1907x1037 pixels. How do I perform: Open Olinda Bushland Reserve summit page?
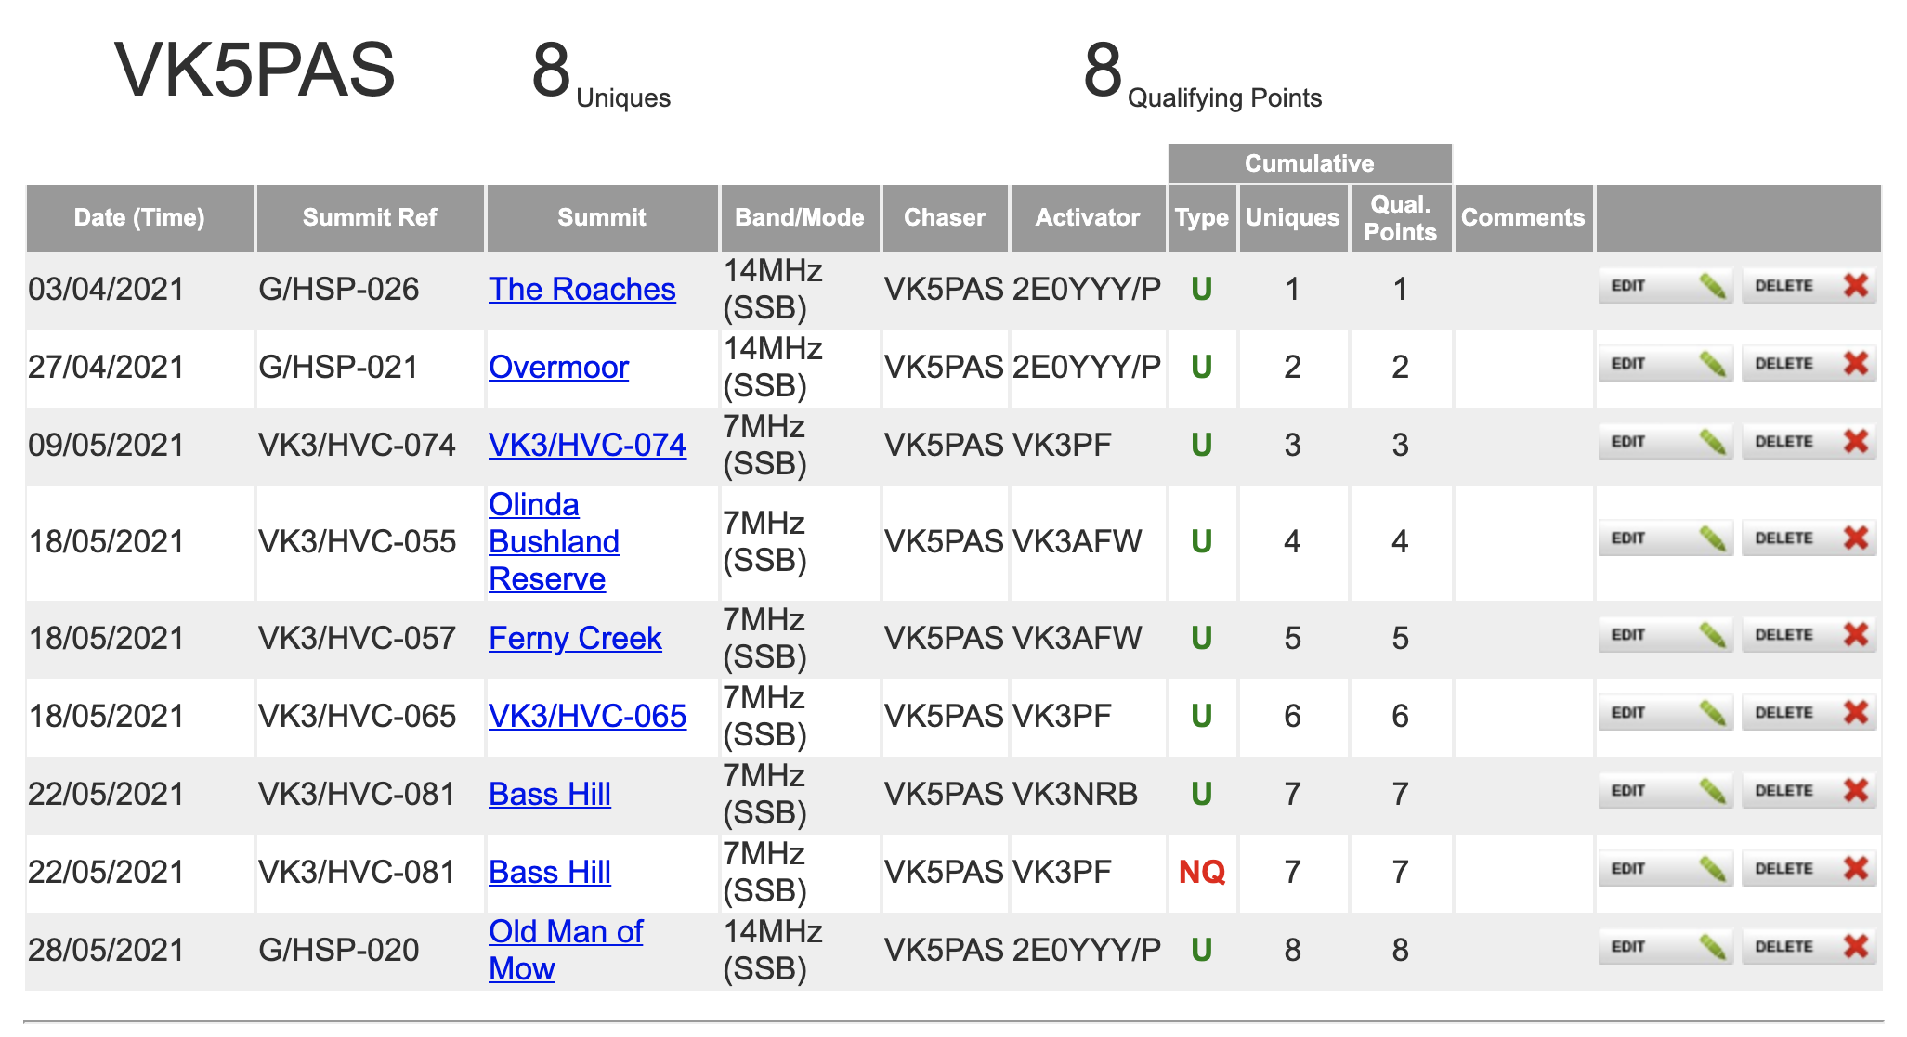[x=554, y=542]
